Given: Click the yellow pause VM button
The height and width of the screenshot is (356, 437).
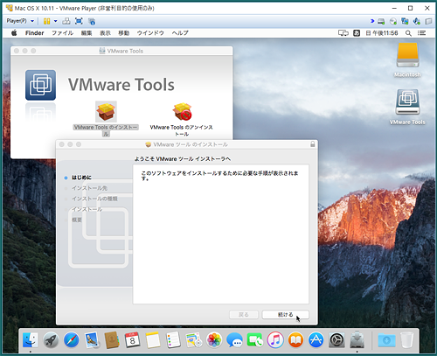Looking at the screenshot, I should 46,21.
